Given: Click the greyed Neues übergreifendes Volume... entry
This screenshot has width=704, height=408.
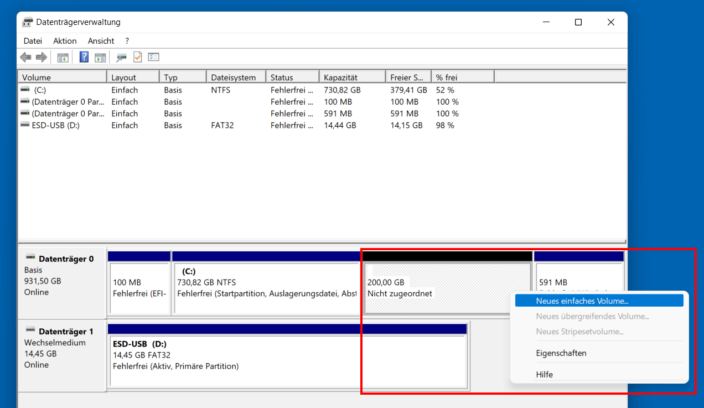Looking at the screenshot, I should [x=599, y=317].
